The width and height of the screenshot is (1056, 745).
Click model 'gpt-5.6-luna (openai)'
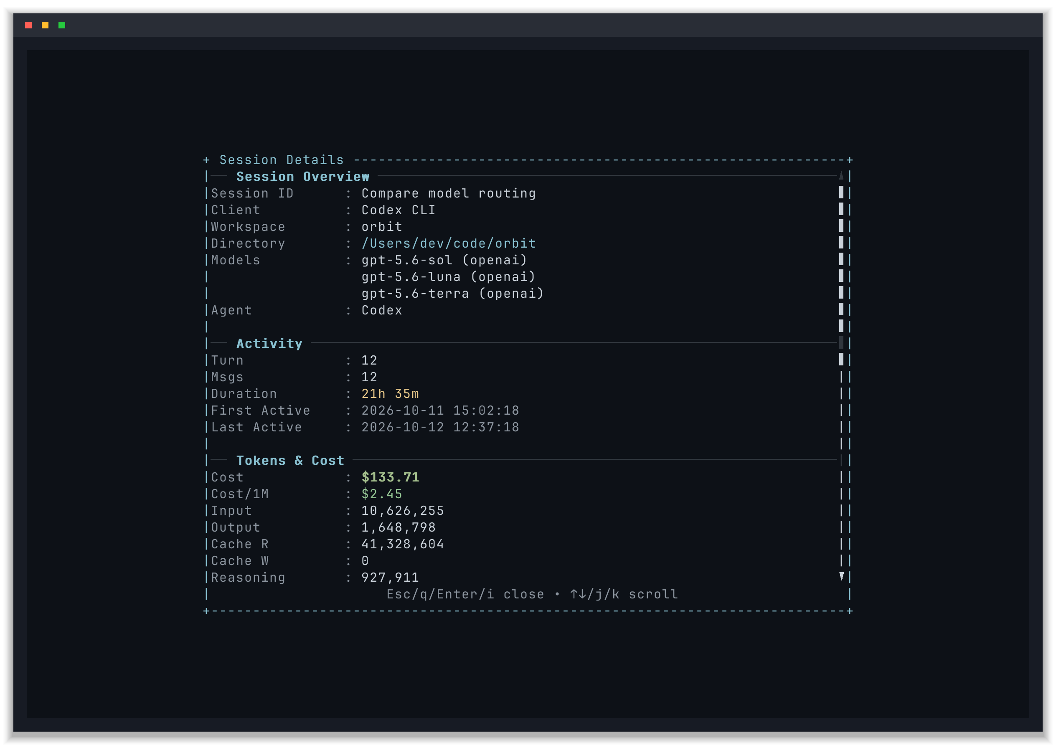point(449,276)
